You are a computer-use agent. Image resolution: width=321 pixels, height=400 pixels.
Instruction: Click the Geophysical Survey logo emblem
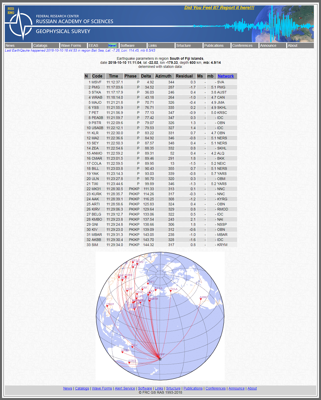click(21, 24)
